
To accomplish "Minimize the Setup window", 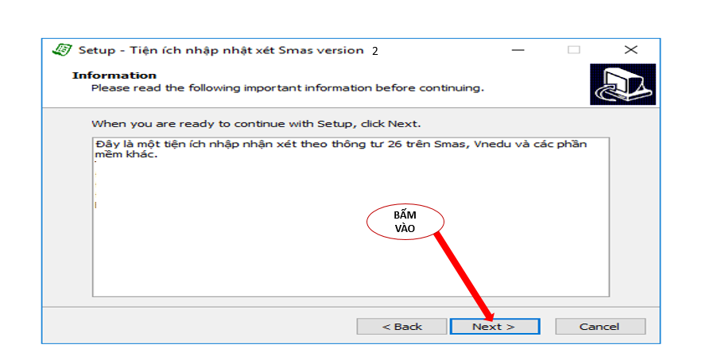I will point(518,50).
